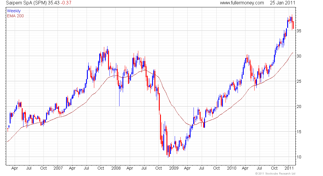Click the 25 price axis label
Image resolution: width=323 pixels, height=176 pixels.
pyautogui.click(x=299, y=81)
